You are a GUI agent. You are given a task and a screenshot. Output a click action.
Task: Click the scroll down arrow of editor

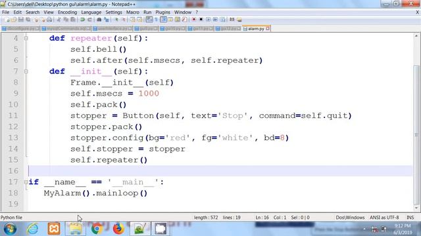pos(416,208)
